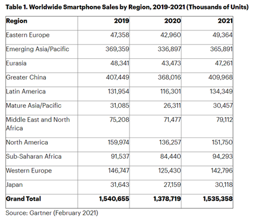
Task: Select the 2020 column header
Action: (x=173, y=21)
